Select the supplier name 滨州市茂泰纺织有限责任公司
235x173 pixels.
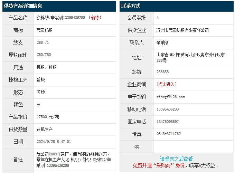pyautogui.click(x=182, y=30)
